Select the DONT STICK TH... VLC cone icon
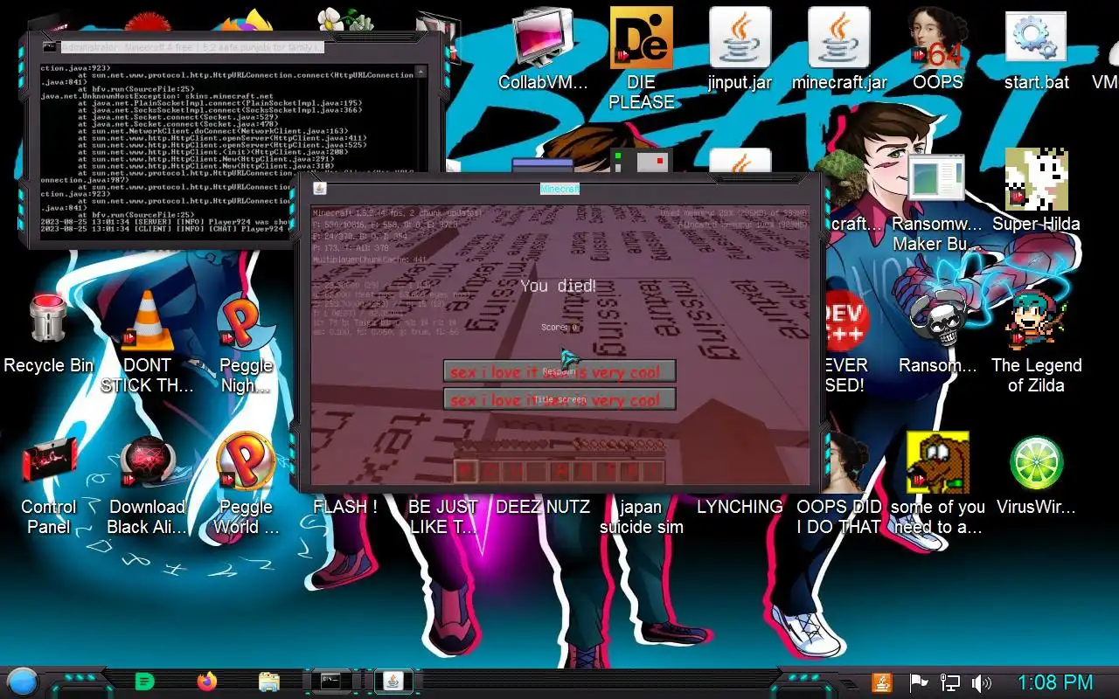Screen dimensions: 1119x699 147,343
